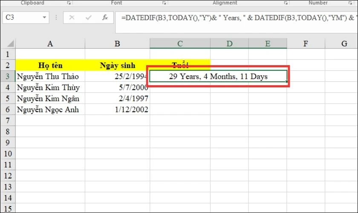Select row 13 header
The width and height of the screenshot is (358, 213).
(8, 187)
